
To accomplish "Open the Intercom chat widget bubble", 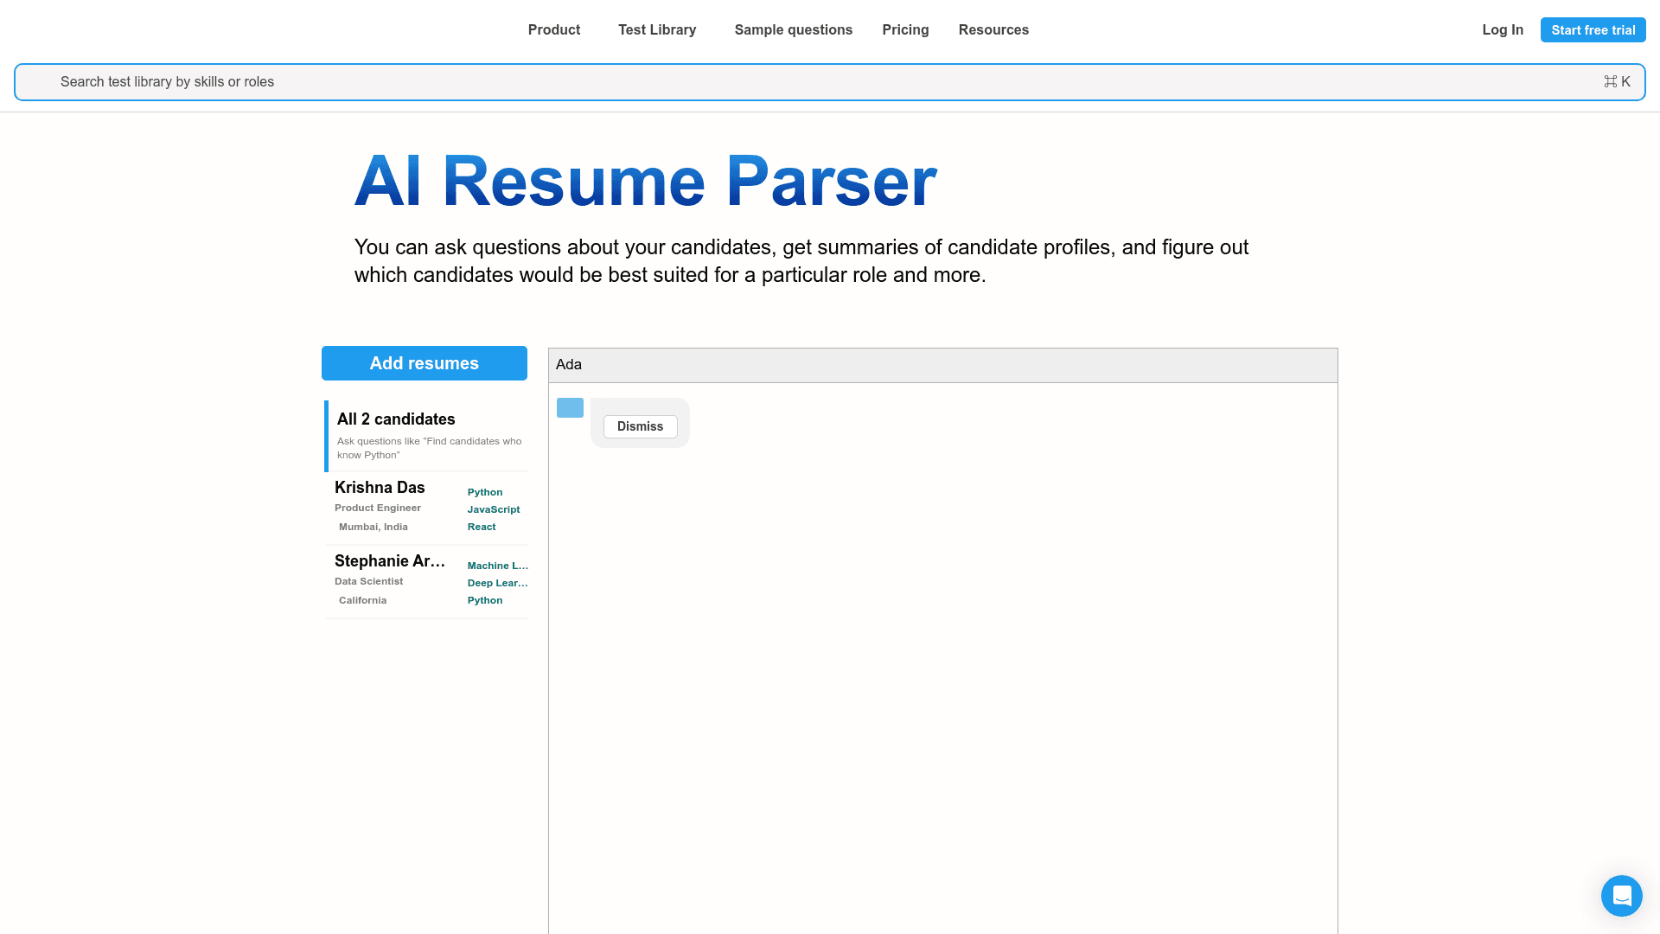I will click(1622, 896).
